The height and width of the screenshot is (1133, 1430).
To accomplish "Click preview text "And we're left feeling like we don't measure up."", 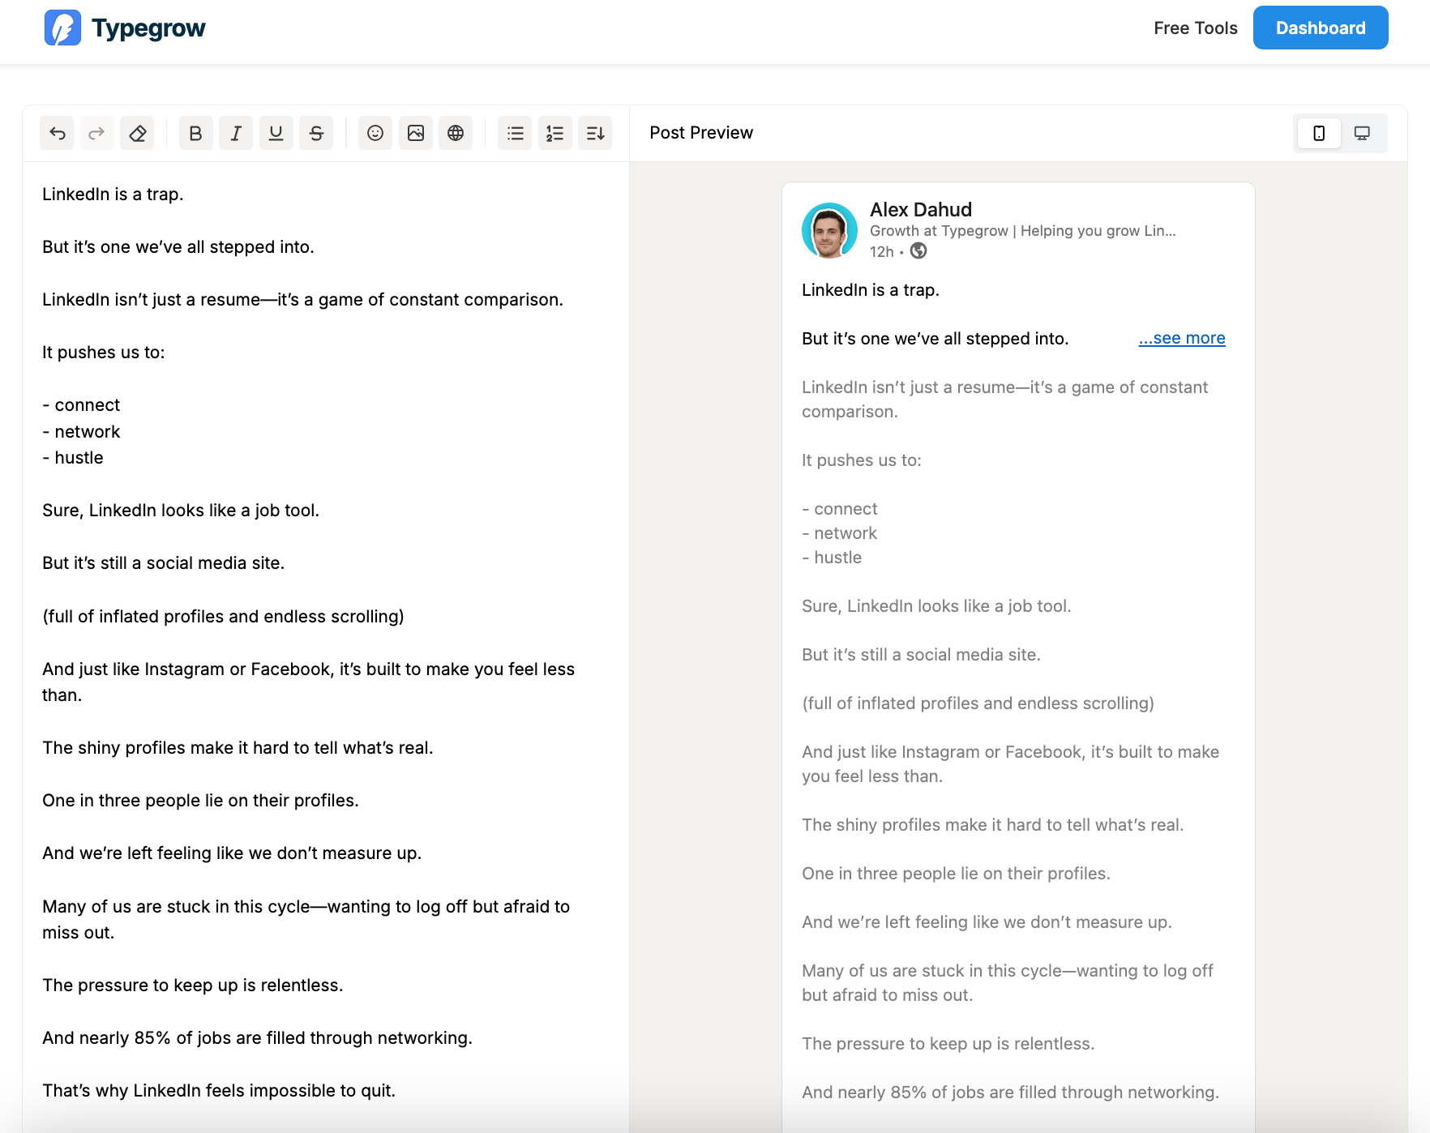I will coord(987,922).
